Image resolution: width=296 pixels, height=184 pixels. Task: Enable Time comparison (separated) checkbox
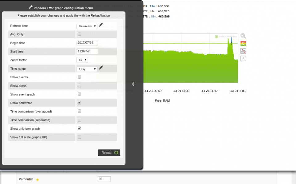click(80, 120)
